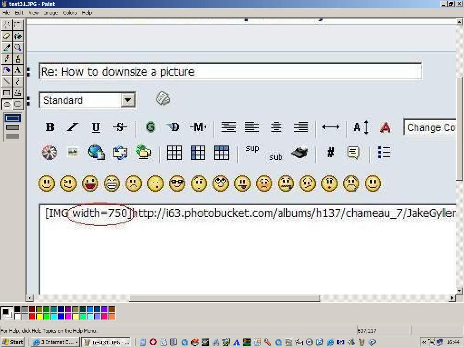This screenshot has width=464, height=348.
Task: Click the down arrow of vertical scrollbar
Action: tap(459, 291)
